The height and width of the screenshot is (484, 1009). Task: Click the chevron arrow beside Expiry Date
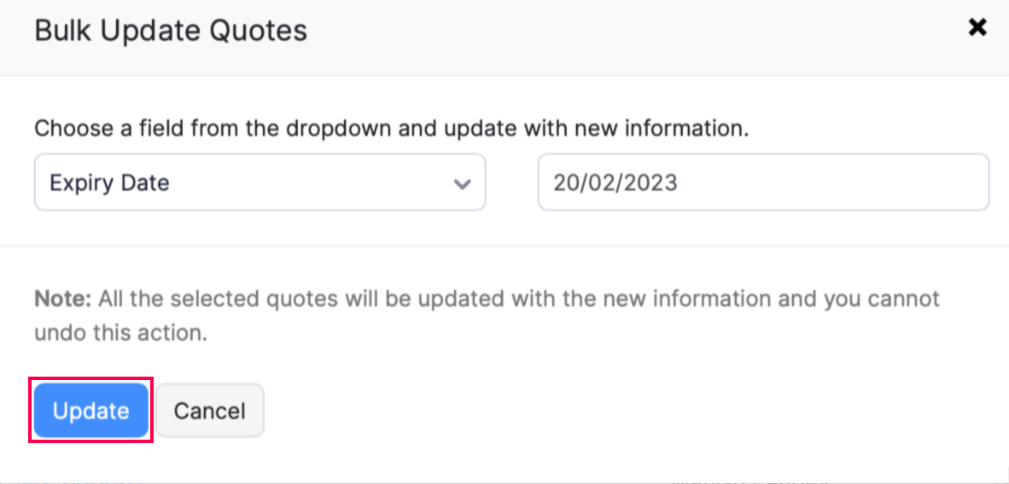coord(462,183)
